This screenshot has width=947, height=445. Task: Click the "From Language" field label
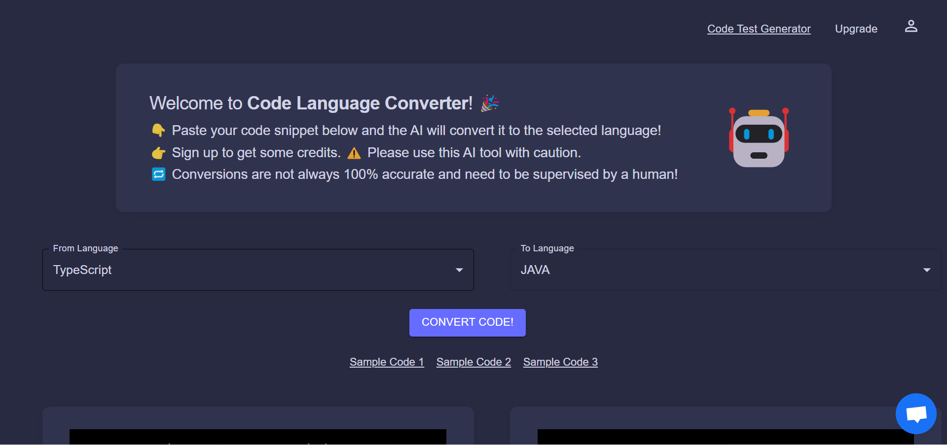click(x=86, y=248)
